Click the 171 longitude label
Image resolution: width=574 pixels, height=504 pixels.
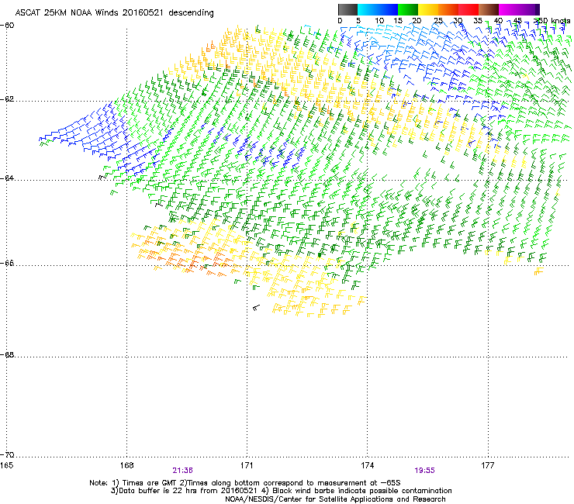click(247, 465)
